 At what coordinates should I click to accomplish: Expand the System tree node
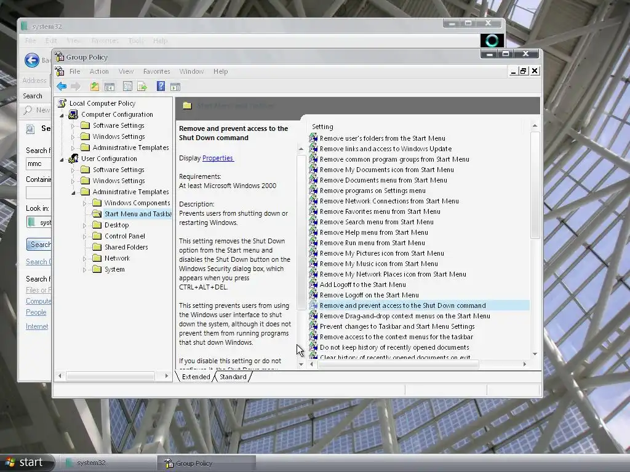coord(85,270)
